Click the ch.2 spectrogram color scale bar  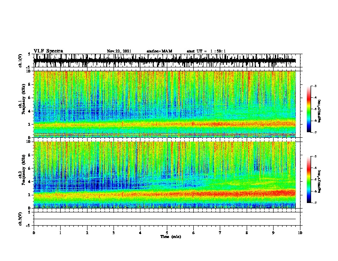click(x=309, y=180)
